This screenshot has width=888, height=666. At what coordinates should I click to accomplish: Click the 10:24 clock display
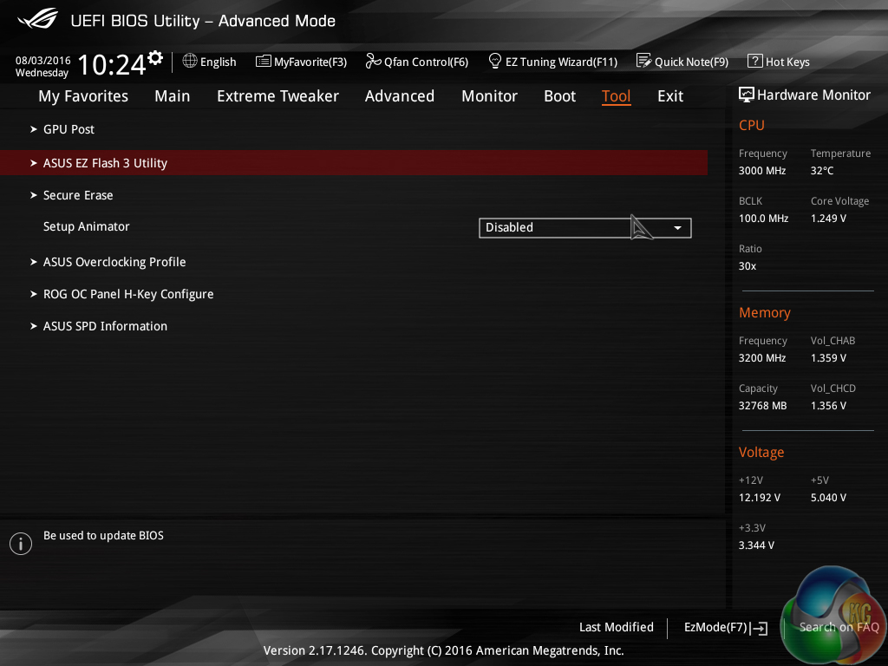tap(112, 64)
